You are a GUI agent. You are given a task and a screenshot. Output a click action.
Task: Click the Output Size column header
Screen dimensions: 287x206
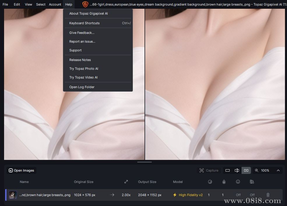point(147,182)
